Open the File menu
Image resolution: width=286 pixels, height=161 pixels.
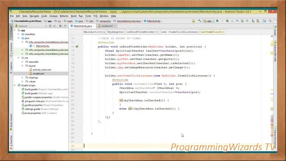[x=12, y=16]
